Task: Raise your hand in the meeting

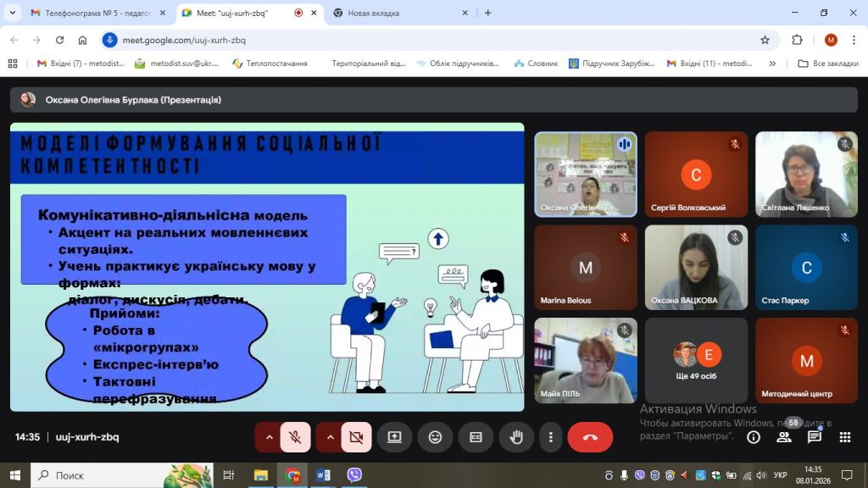Action: pos(515,437)
